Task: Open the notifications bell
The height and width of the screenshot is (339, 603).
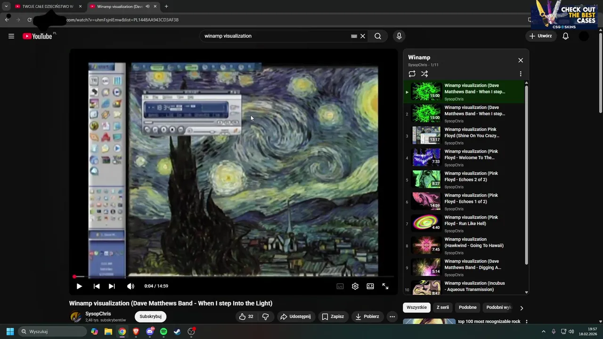Action: (566, 36)
